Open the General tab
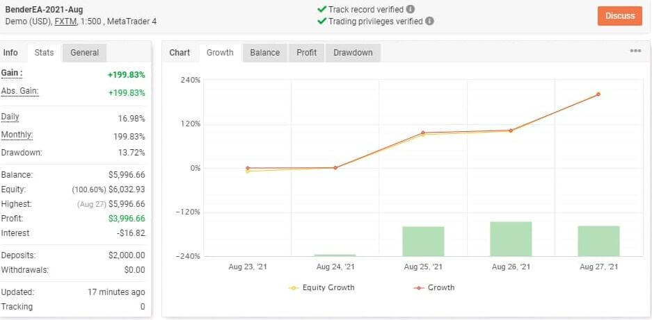 click(x=84, y=53)
